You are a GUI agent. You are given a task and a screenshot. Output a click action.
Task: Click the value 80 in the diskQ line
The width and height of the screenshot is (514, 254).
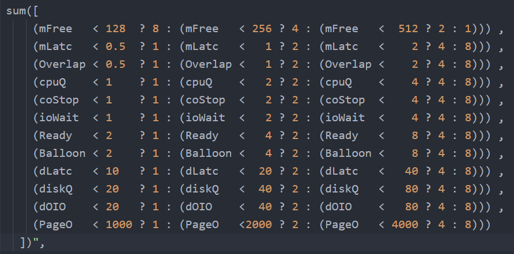click(412, 189)
